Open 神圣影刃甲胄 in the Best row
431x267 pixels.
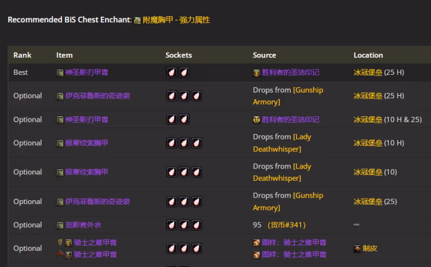point(87,73)
